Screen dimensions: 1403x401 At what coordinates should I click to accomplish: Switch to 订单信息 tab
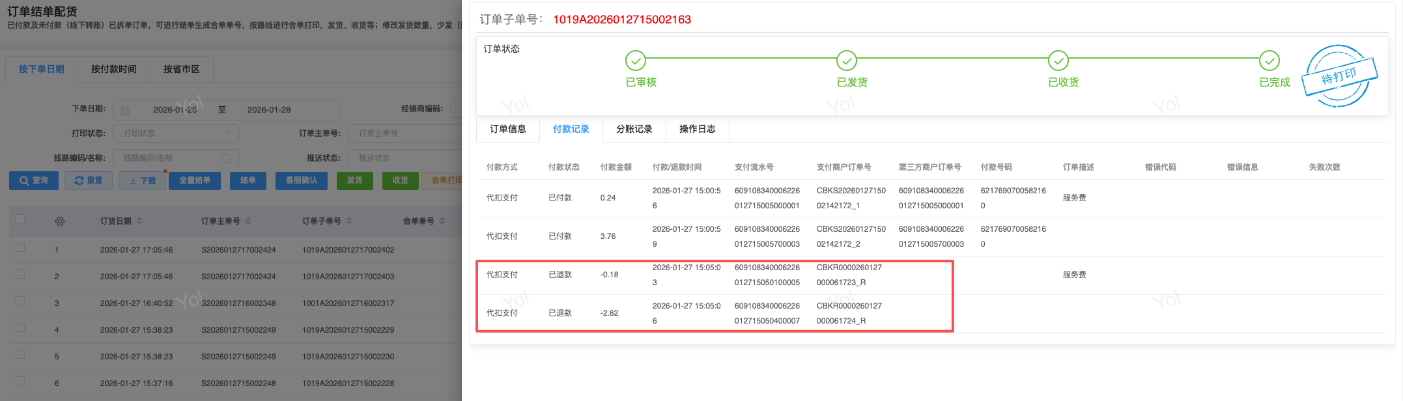click(508, 129)
